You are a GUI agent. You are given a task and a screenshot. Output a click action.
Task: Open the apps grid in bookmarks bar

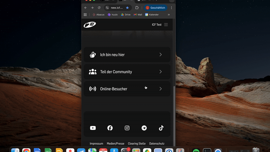(85, 14)
